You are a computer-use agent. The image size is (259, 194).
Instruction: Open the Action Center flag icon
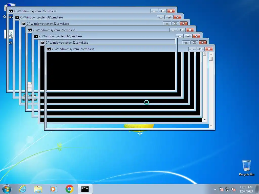click(x=221, y=189)
